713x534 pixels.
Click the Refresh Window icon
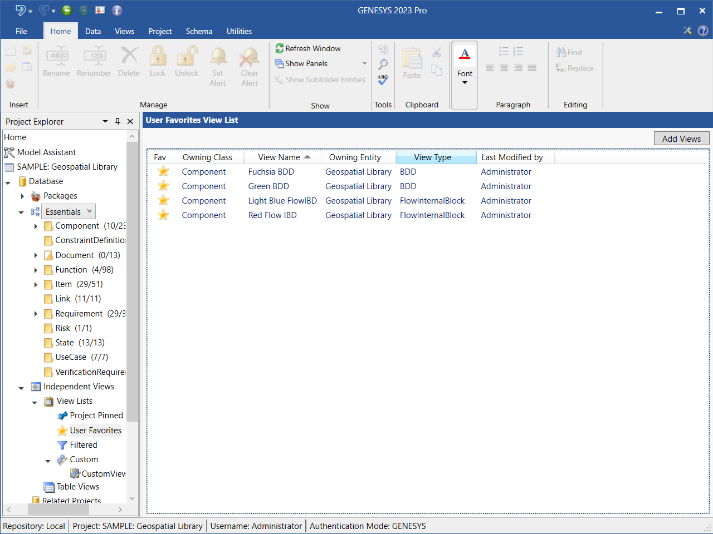(x=280, y=48)
